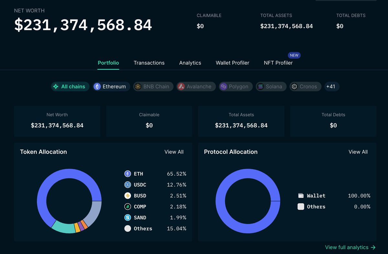Screen dimensions: 388x254
Task: Open the NFT Profiler tab
Action: point(278,63)
